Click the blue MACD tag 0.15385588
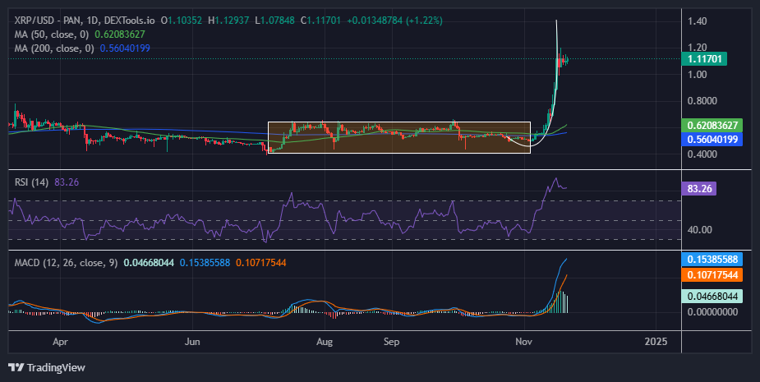760x382 pixels. click(x=712, y=259)
